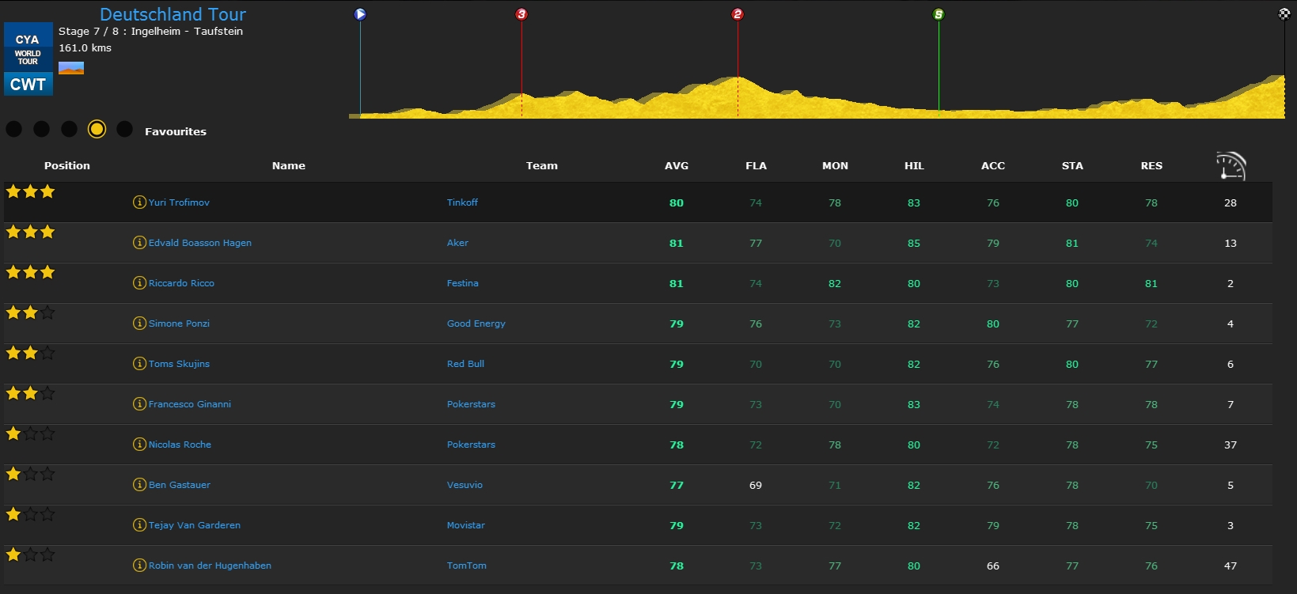Open the Red Bull team link
Screen dimensions: 1297x594
point(465,364)
